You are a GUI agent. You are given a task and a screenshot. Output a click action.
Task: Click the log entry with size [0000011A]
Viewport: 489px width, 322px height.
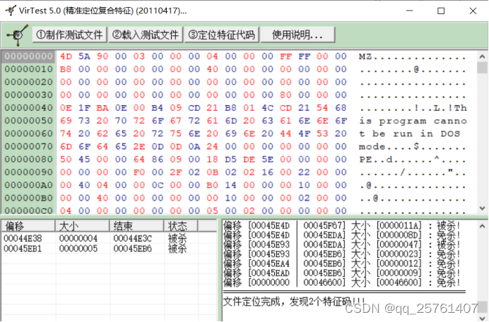[342, 225]
